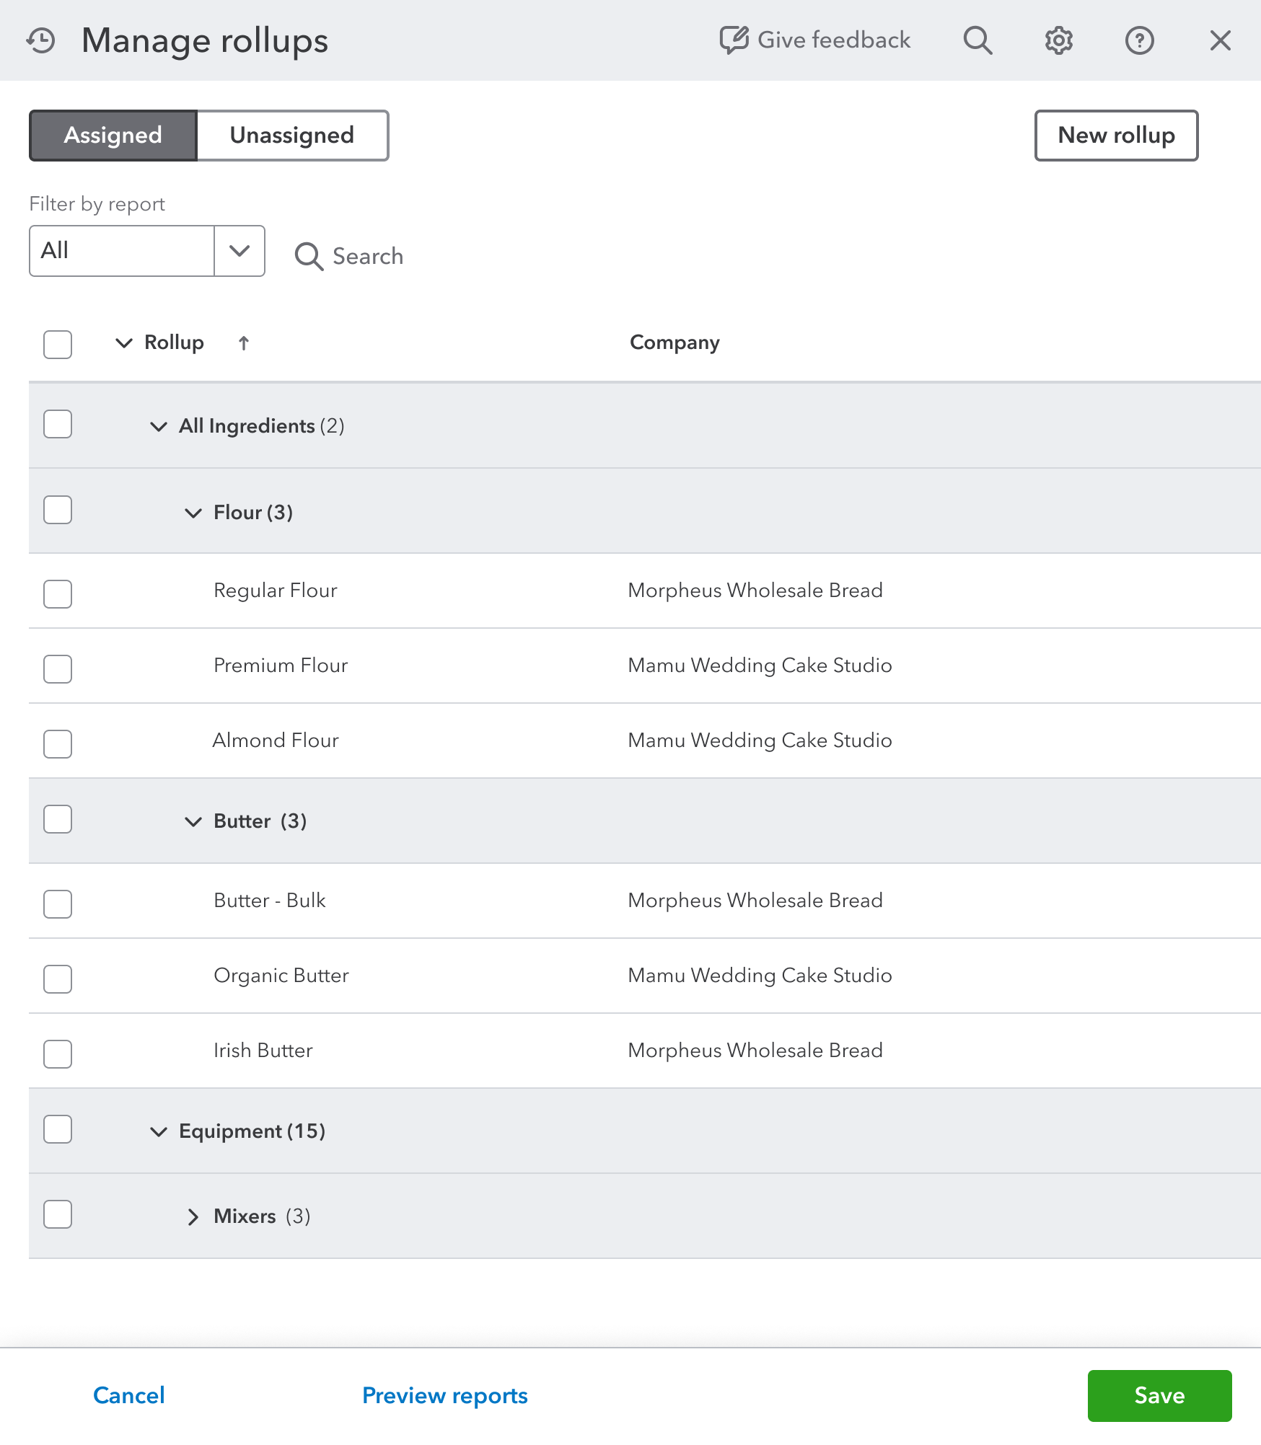The image size is (1261, 1445).
Task: Create a New rollup
Action: coord(1116,136)
